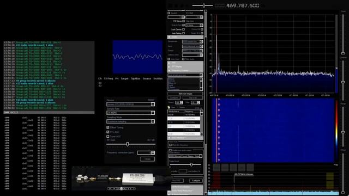Click the blue audio waveform scope display
The image size is (349, 196).
coord(137,57)
